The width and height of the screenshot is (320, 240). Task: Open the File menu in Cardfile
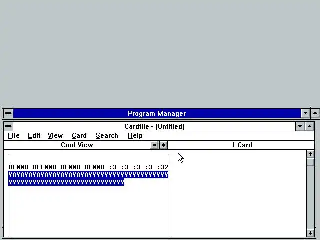pyautogui.click(x=14, y=135)
